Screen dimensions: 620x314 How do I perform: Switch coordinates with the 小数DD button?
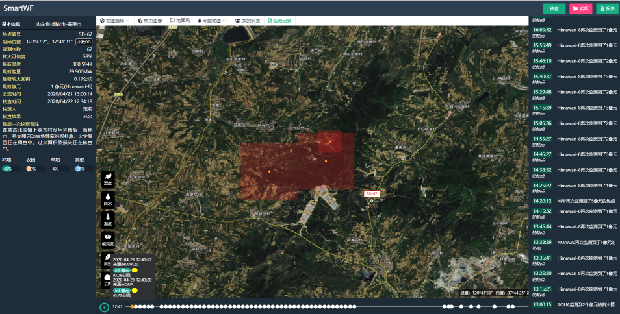point(84,42)
